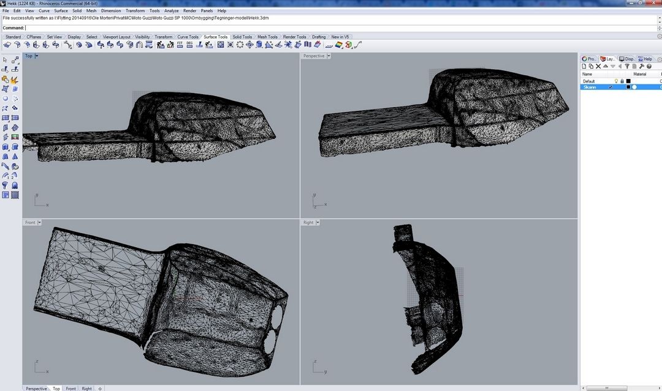Open the Right viewport title dropdown arrow
This screenshot has width=662, height=391.
click(318, 223)
